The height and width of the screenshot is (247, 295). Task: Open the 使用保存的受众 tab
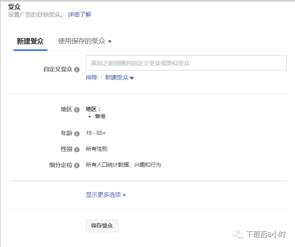(82, 41)
